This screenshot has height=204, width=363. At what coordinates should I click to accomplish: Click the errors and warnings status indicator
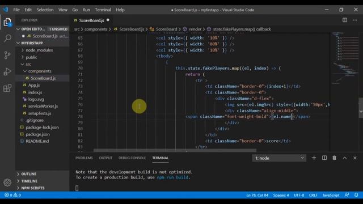click(x=12, y=195)
